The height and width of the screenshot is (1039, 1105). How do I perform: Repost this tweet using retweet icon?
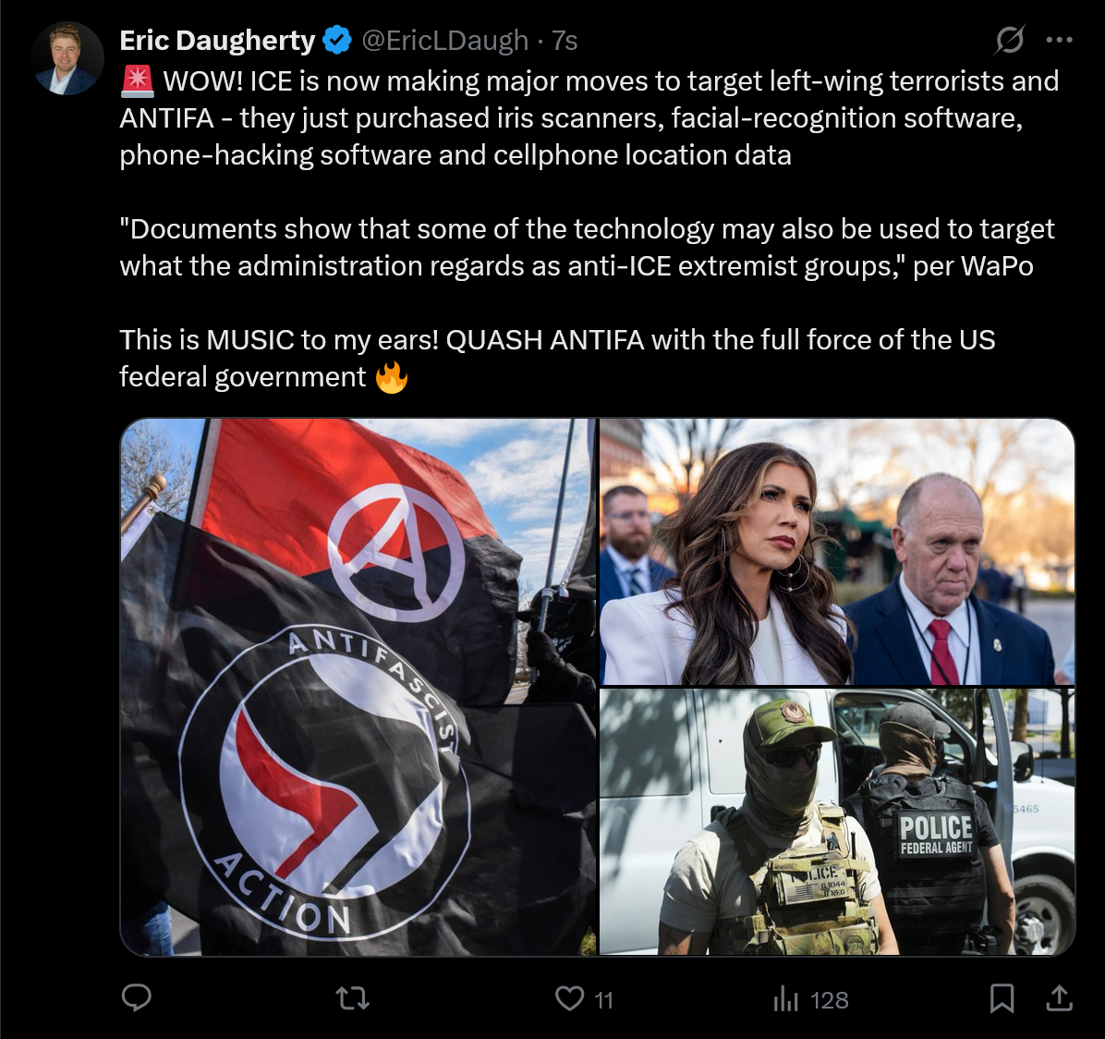tap(352, 998)
